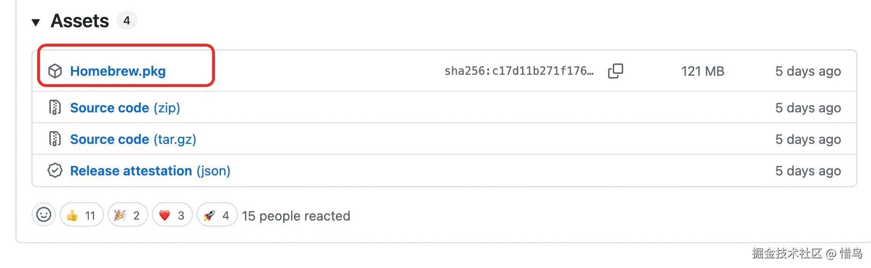Download Source code (tar.gz)
Image resolution: width=871 pixels, height=268 pixels.
tap(133, 139)
